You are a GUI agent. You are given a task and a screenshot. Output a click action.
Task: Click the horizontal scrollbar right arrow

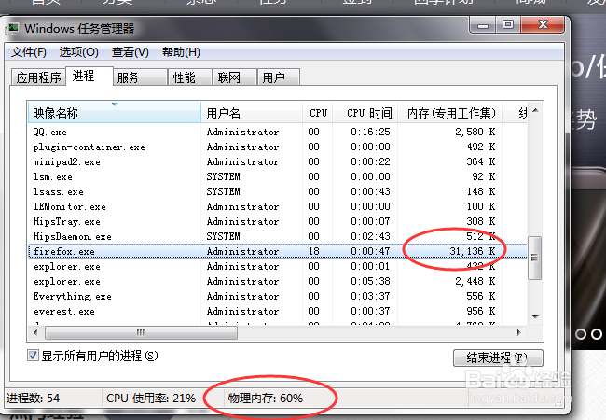(x=519, y=332)
